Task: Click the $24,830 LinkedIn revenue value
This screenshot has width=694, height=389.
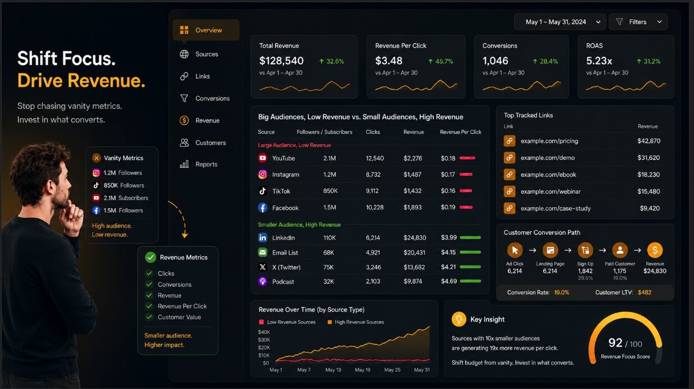Action: pos(415,237)
